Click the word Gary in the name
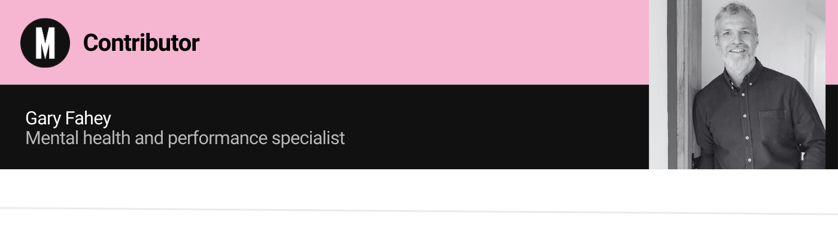Viewport: 838px width, 238px height. point(43,119)
